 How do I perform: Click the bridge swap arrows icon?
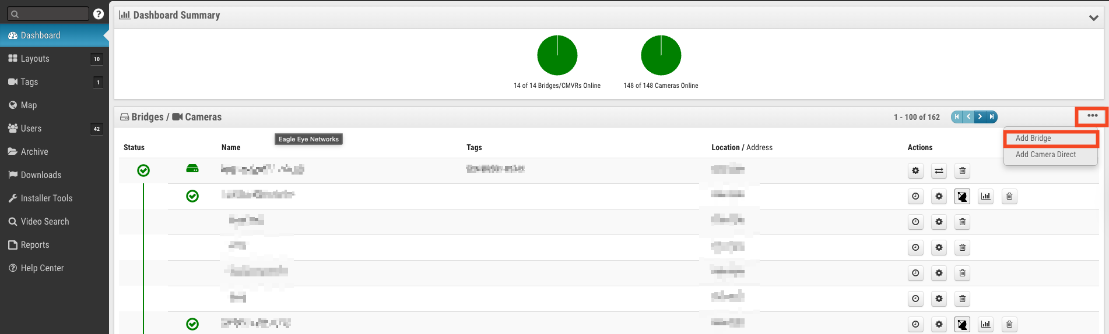(x=939, y=170)
